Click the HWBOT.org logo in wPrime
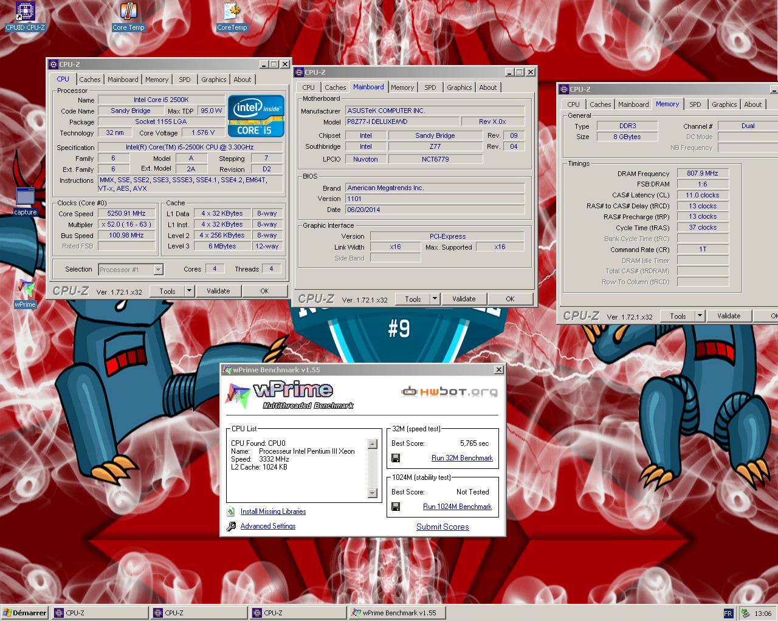The image size is (778, 622). pyautogui.click(x=449, y=391)
